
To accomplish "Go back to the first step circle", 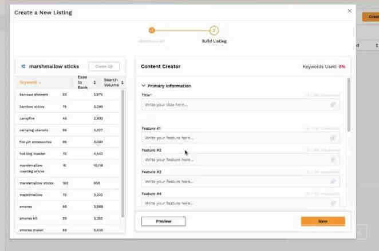I will tap(152, 30).
